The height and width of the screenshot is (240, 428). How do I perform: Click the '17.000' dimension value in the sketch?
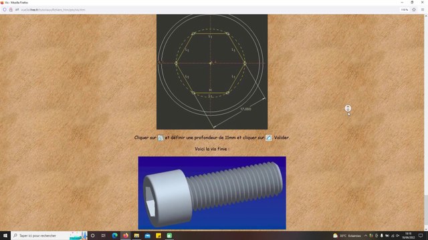[245, 109]
